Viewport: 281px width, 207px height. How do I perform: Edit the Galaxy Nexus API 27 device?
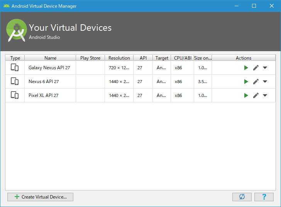[256, 68]
